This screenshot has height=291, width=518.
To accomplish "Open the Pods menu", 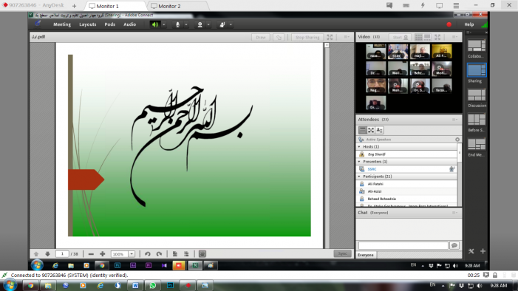I will (x=109, y=24).
